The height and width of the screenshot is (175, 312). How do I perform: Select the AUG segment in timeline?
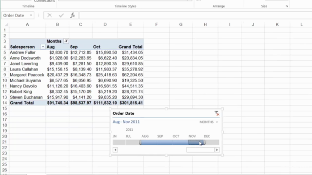click(149, 142)
